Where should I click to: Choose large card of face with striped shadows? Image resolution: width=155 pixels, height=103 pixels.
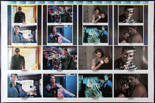[131, 58]
